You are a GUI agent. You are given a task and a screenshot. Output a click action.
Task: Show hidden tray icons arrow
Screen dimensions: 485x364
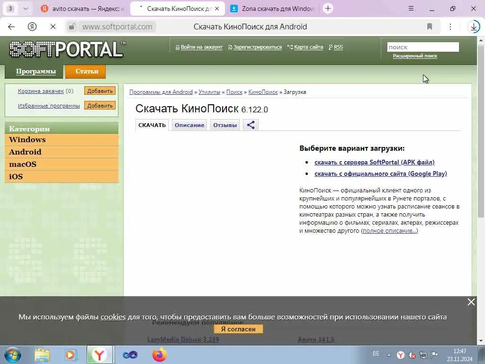(x=389, y=355)
